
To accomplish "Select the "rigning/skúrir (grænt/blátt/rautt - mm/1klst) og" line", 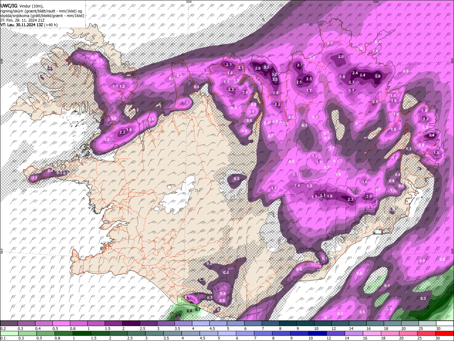I will click(x=41, y=11).
